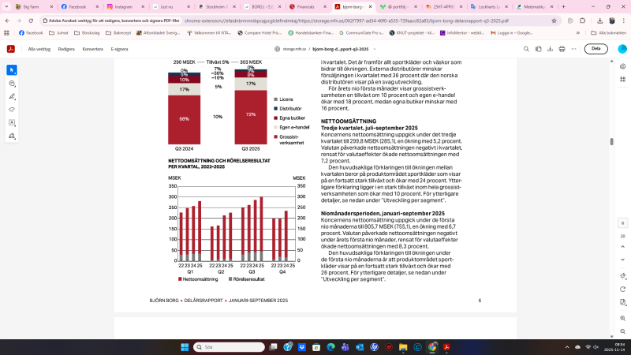Open the Facebook bookmark
Image resolution: width=631 pixels, height=355 pixels.
pos(31,33)
